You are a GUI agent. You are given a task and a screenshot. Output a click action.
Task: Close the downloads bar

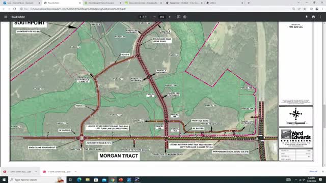coord(322,171)
